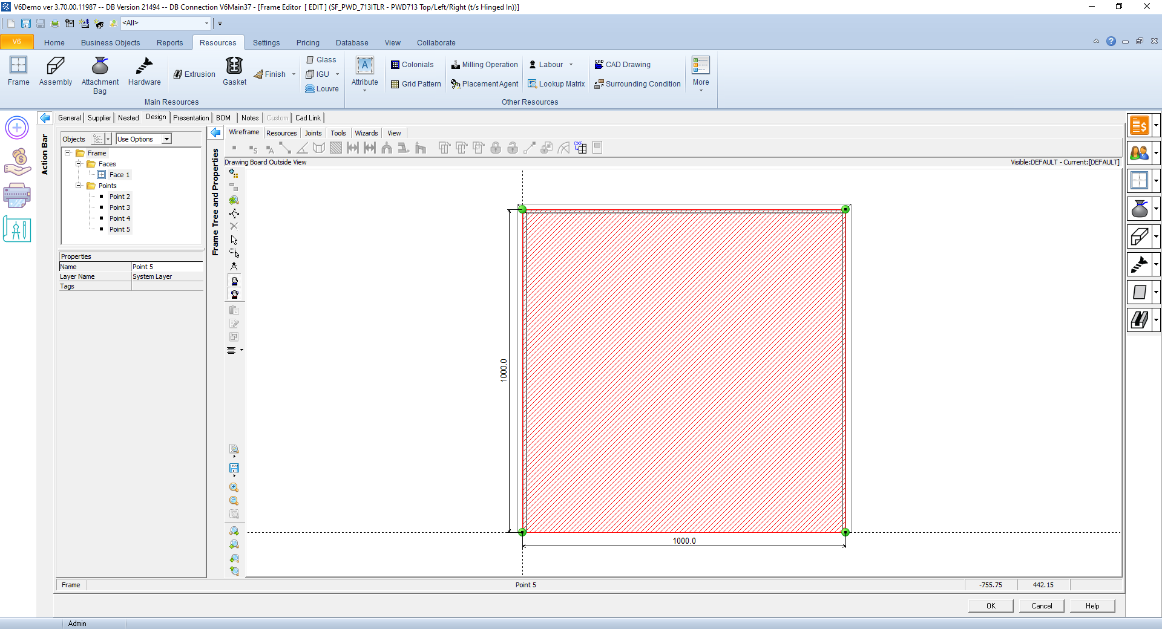This screenshot has height=629, width=1162.
Task: Open the <All> filter dropdown
Action: [206, 23]
